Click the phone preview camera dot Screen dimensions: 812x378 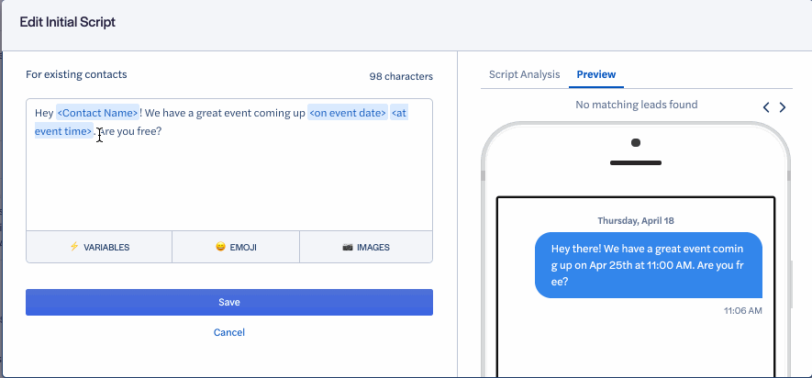636,142
